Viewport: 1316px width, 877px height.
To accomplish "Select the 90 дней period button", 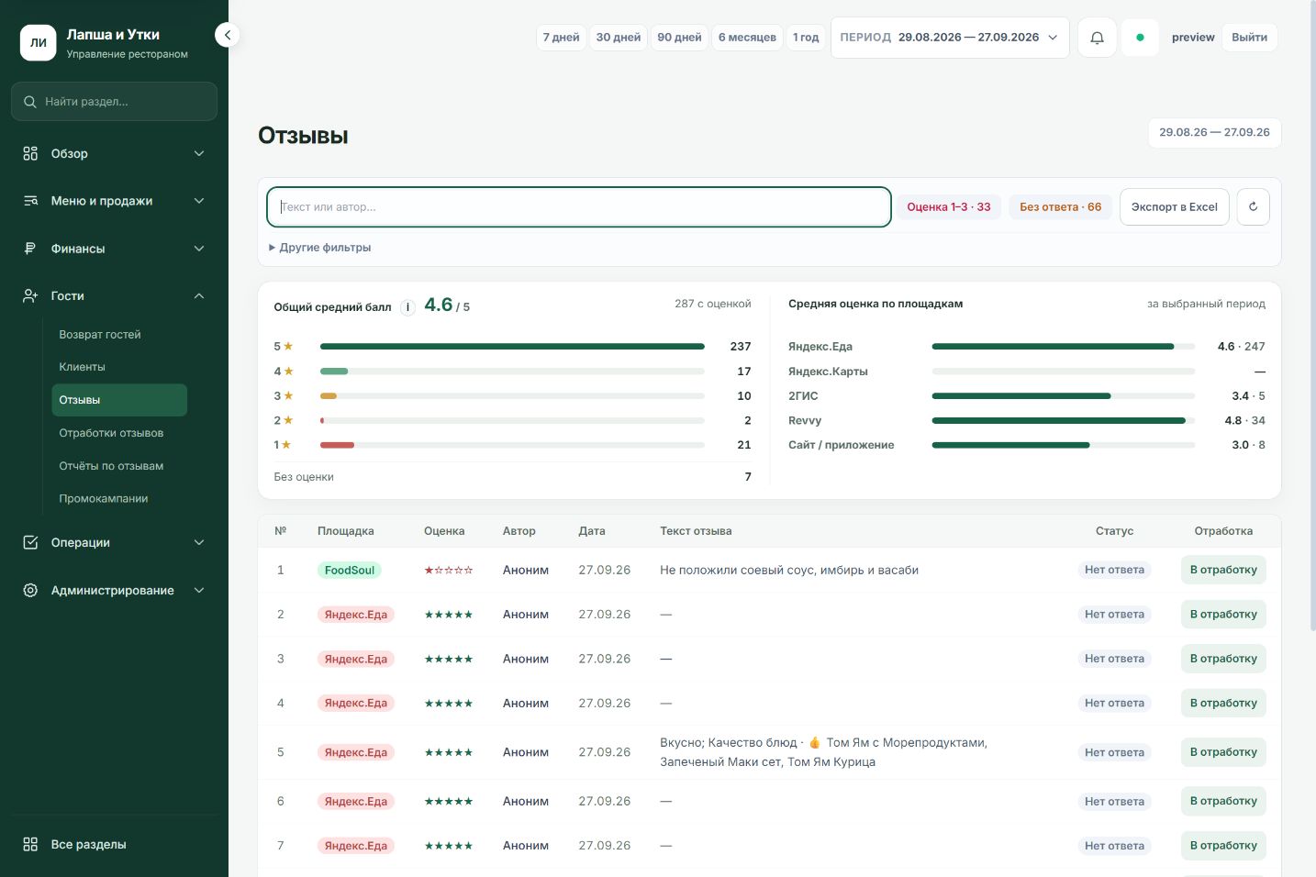I will coord(679,38).
